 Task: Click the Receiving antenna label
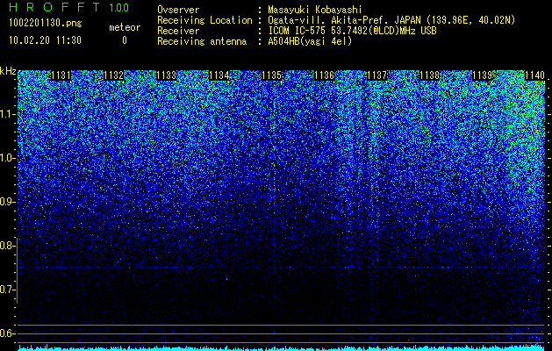[x=202, y=41]
